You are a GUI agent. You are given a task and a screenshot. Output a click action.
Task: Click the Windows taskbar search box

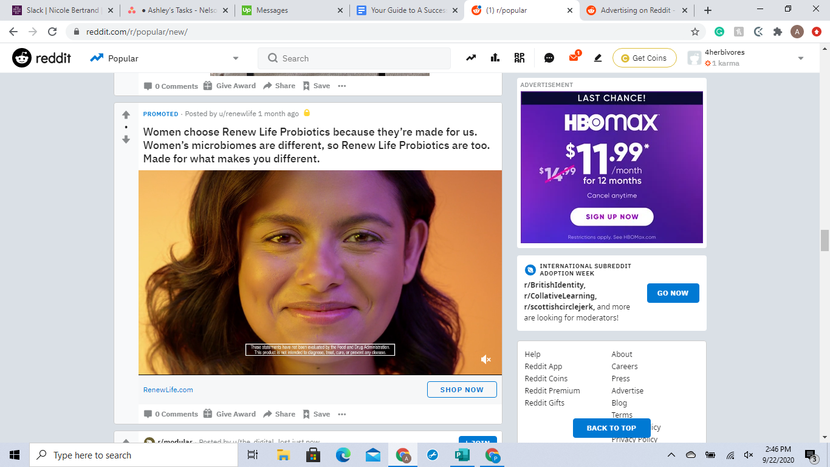134,455
